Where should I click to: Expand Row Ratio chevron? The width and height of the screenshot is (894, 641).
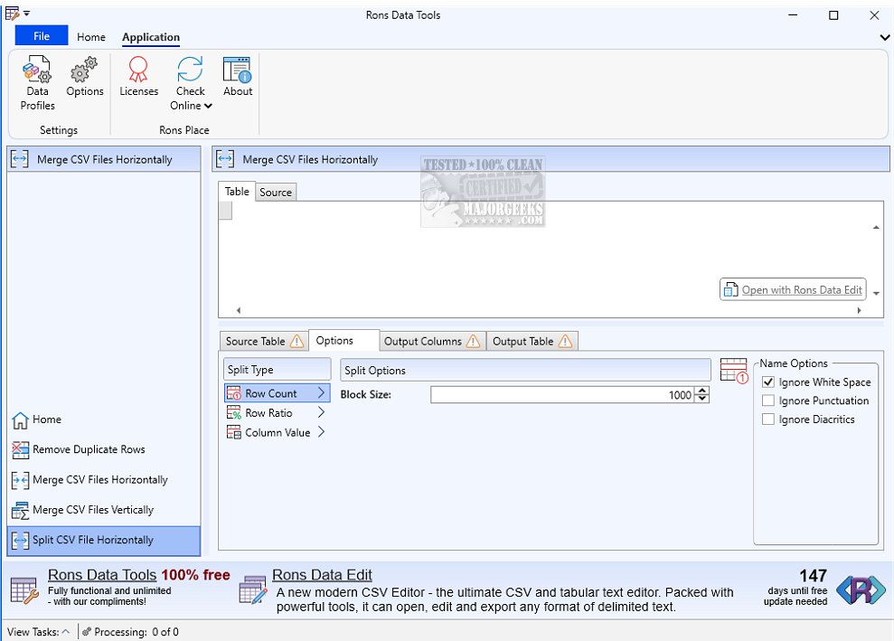(x=321, y=412)
